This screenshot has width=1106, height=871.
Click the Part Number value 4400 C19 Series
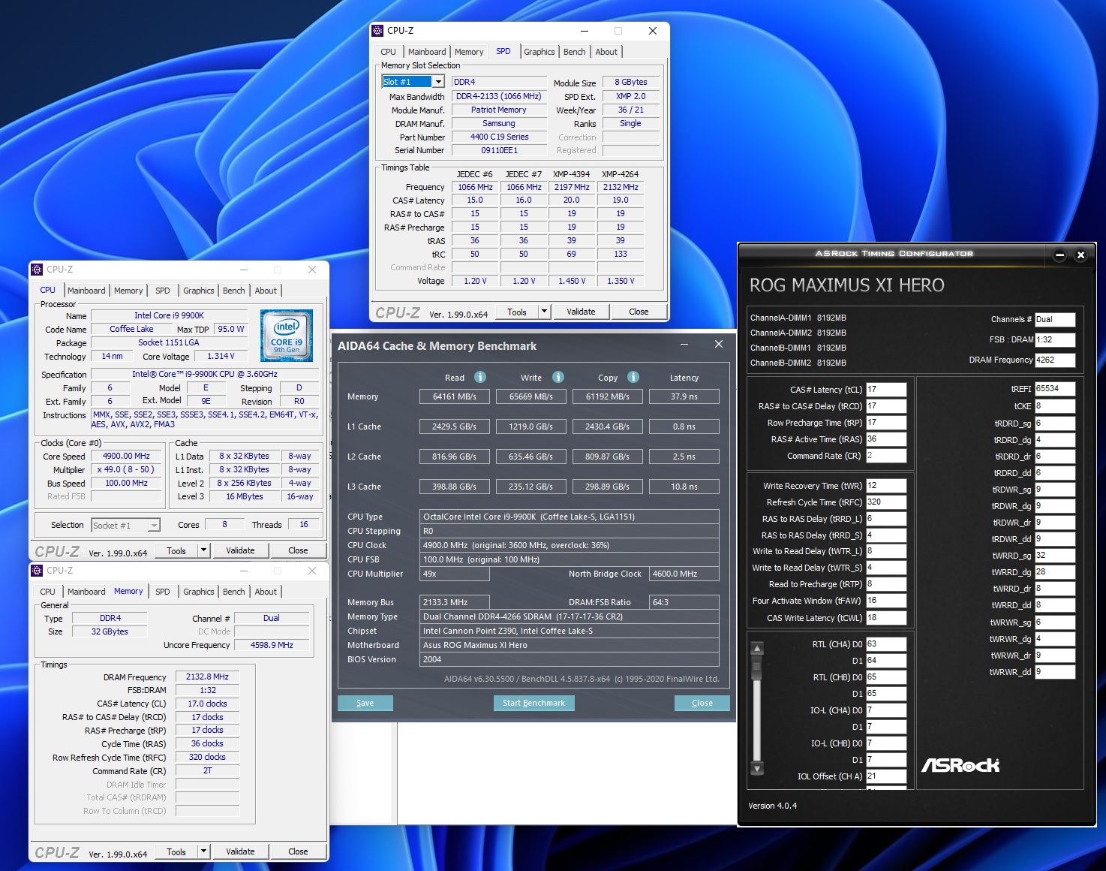click(x=500, y=137)
